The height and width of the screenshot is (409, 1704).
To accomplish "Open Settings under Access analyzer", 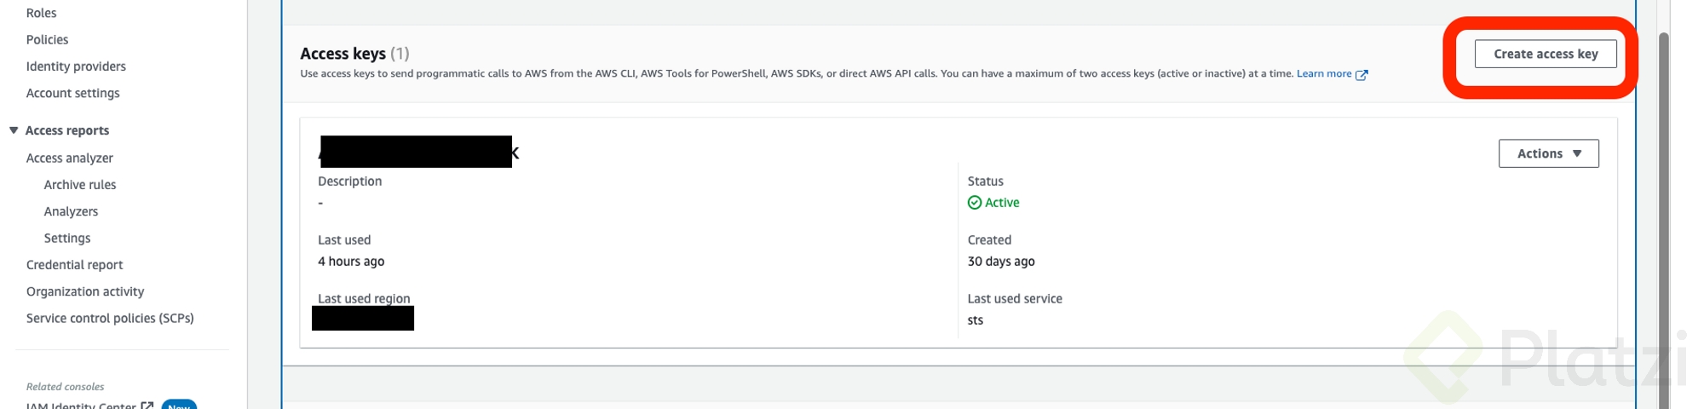I will tap(67, 239).
